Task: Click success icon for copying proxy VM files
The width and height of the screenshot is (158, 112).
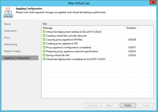Action: (x=44, y=40)
